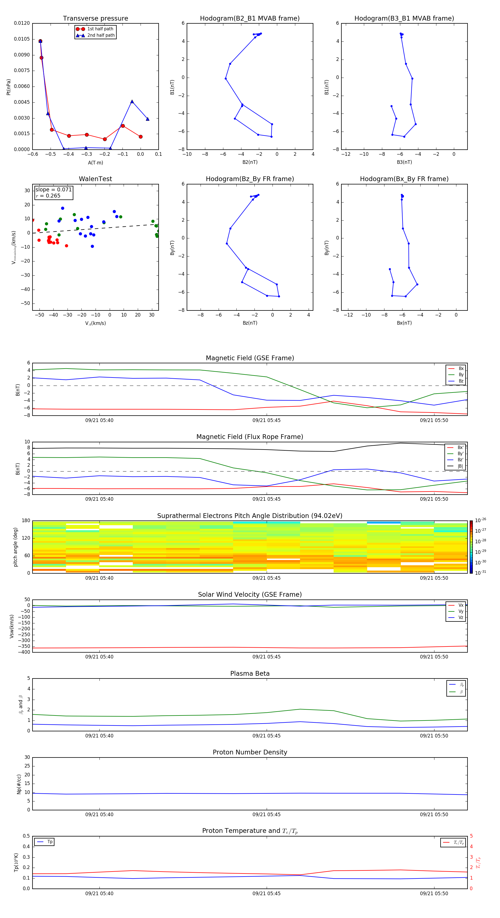
Task: Click the 'A(T·m)' x-axis label
Action: pyautogui.click(x=95, y=163)
